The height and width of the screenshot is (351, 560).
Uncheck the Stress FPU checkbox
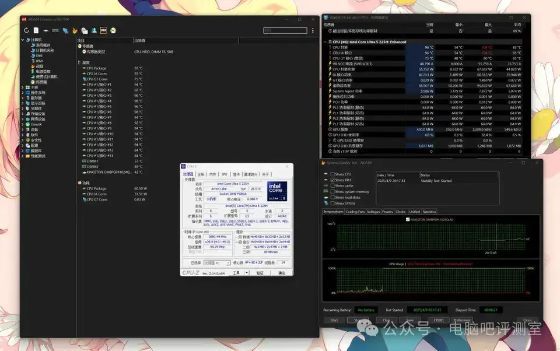pyautogui.click(x=332, y=180)
